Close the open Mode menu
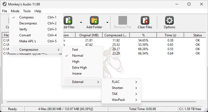The width and height of the screenshot is (208, 112). 15,11
